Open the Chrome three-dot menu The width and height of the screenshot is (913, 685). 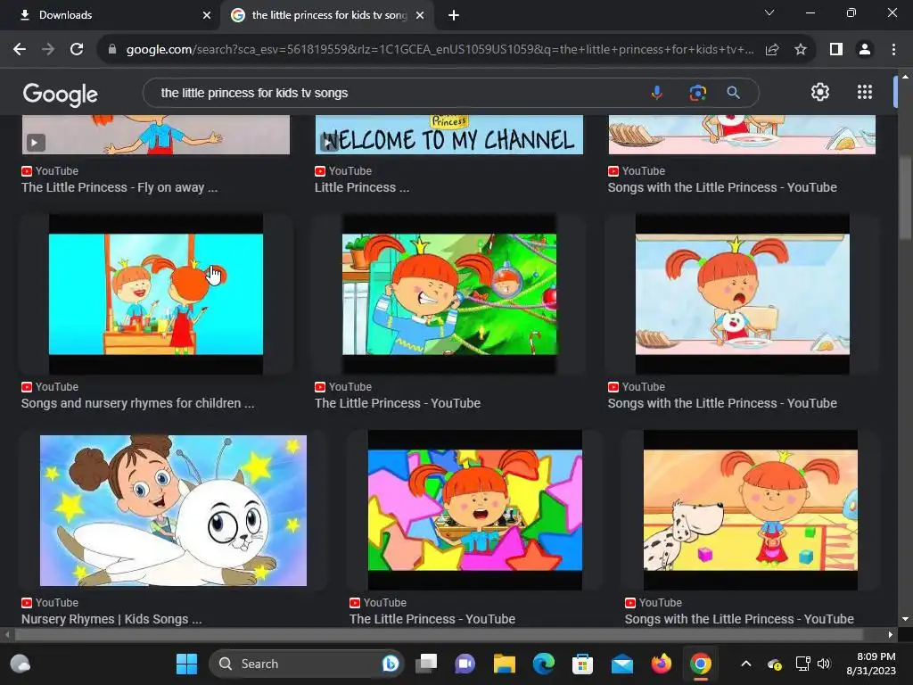coord(893,50)
